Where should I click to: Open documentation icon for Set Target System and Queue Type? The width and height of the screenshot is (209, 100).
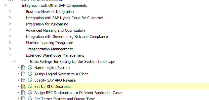point(23,99)
